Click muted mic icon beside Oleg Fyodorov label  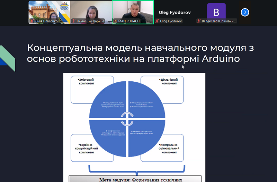pos(157,21)
